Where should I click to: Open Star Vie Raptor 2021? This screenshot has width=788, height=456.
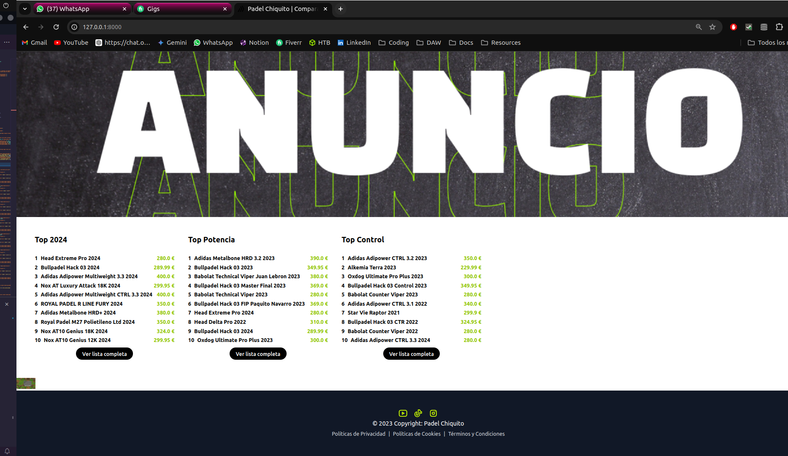tap(374, 313)
